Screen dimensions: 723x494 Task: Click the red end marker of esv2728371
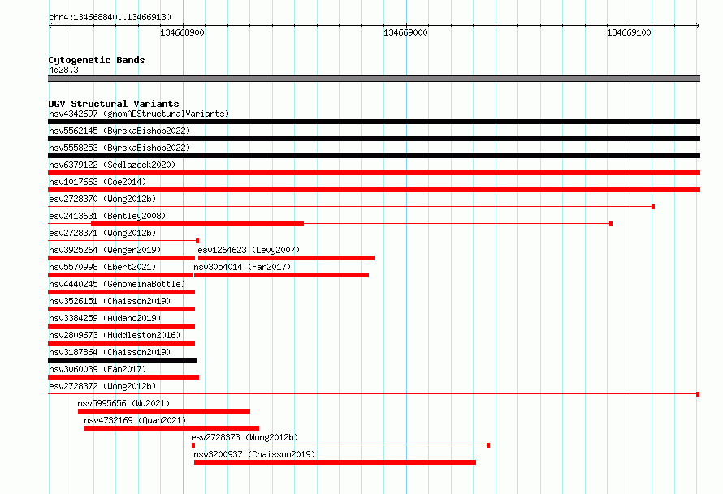[197, 241]
